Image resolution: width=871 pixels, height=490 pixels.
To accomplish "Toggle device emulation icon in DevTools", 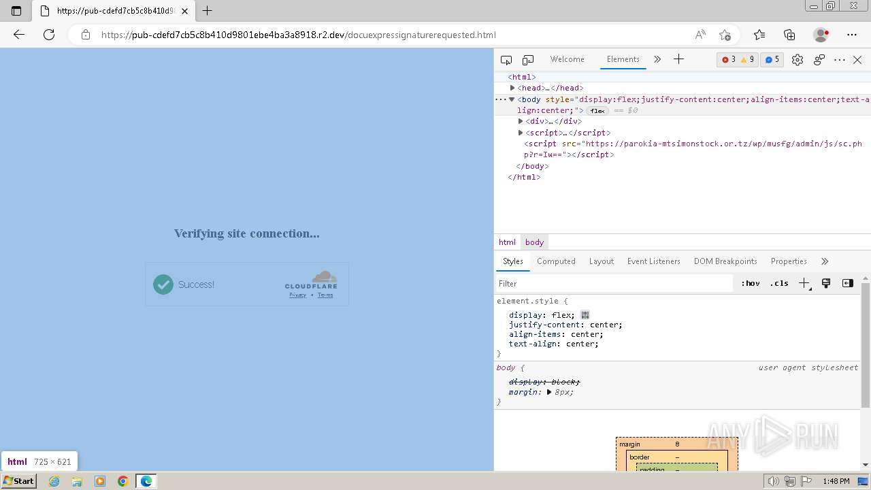I will pyautogui.click(x=528, y=60).
